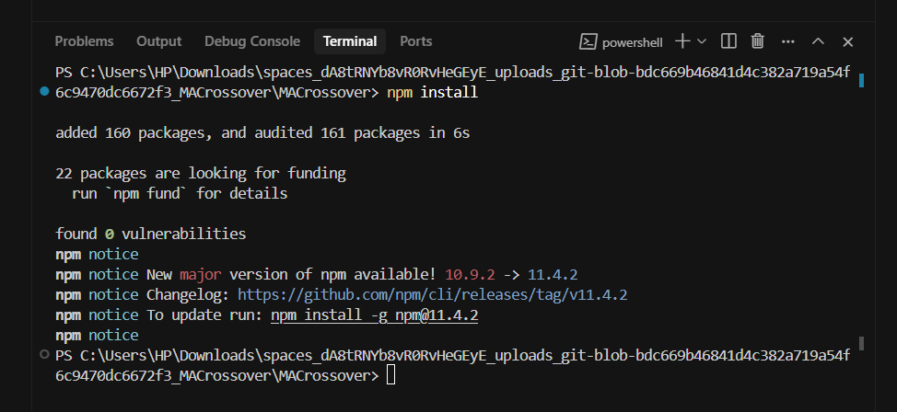Click the underlined npm install -g command
The height and width of the screenshot is (412, 897).
tap(375, 315)
